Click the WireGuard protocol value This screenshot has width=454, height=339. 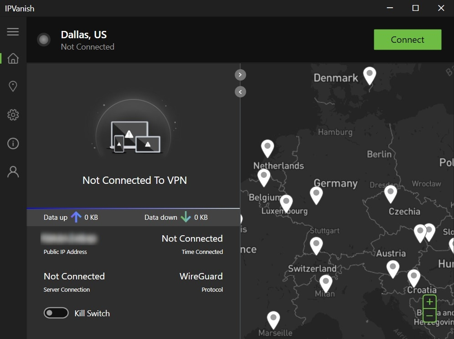[201, 276]
